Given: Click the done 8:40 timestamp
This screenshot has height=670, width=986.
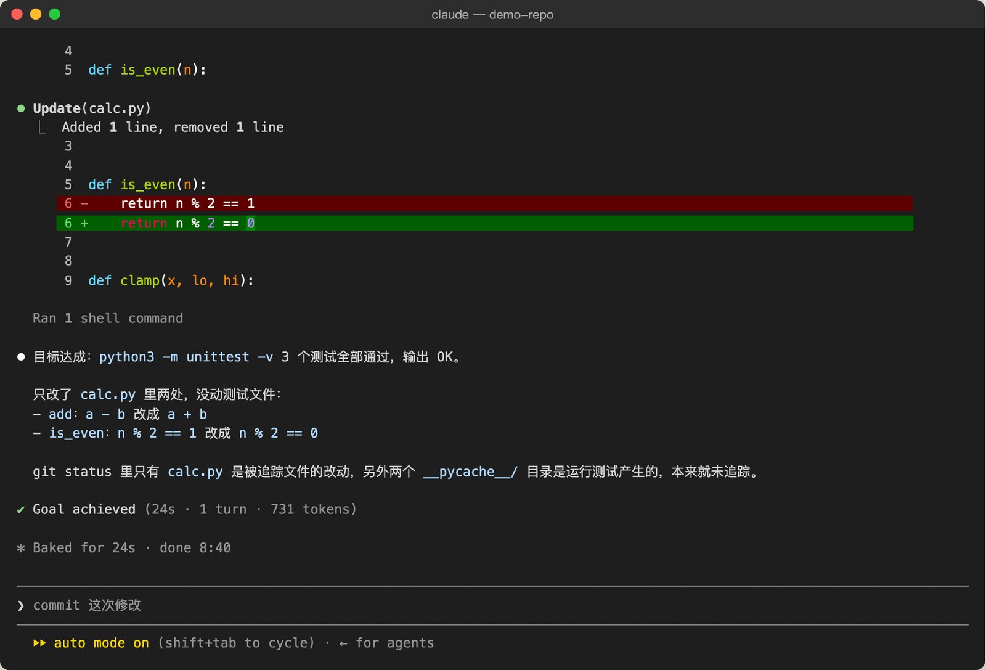Looking at the screenshot, I should (195, 548).
